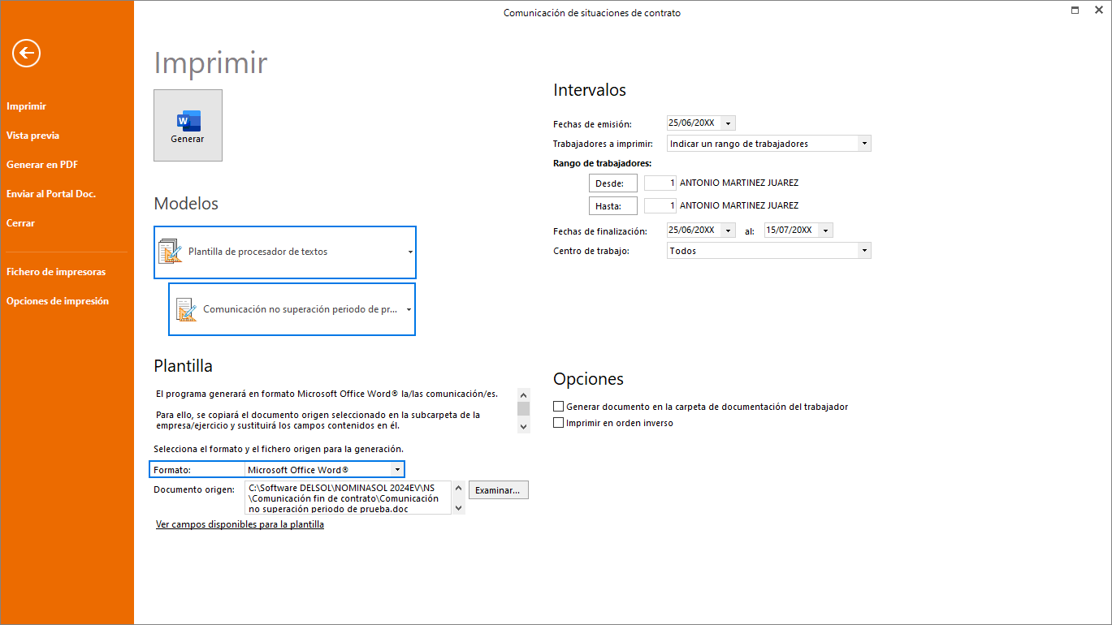
Task: Open the Formato Microsoft Office Word dropdown
Action: 396,470
